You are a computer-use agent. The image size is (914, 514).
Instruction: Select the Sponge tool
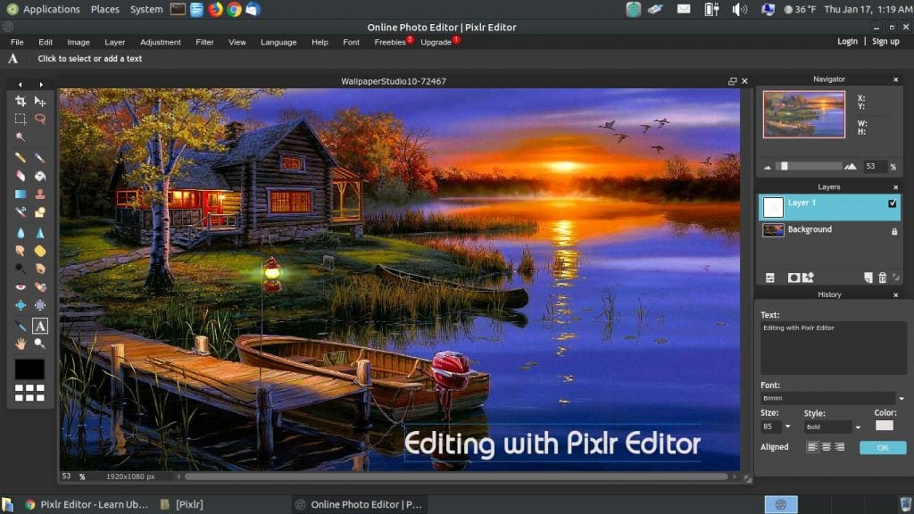click(39, 251)
